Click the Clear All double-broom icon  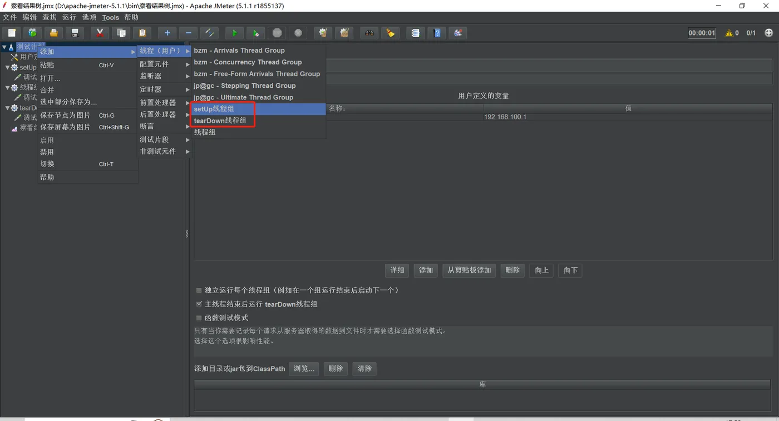(x=344, y=33)
